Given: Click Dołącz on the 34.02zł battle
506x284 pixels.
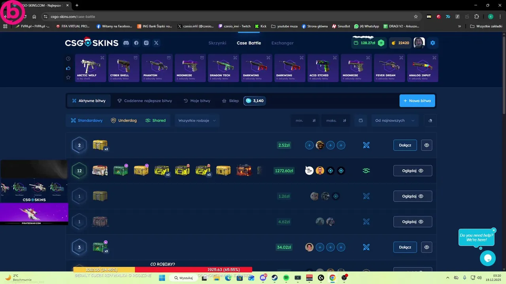Looking at the screenshot, I should pos(405,247).
